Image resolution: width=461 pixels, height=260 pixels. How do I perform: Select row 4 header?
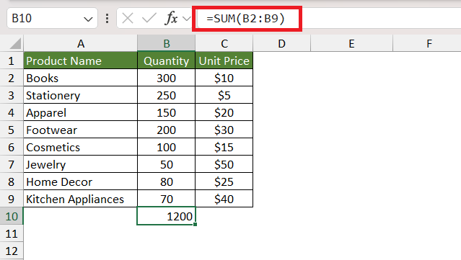coord(12,112)
